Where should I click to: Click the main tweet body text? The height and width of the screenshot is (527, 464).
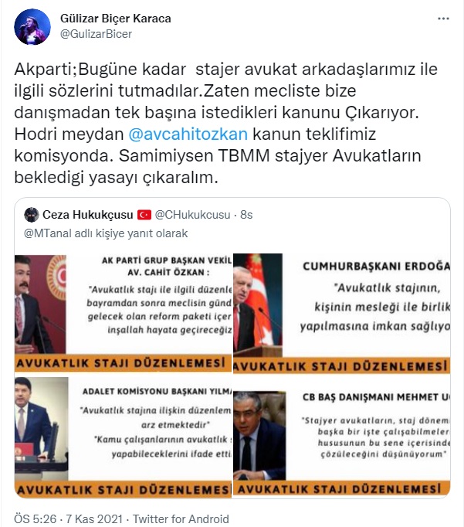(225, 123)
